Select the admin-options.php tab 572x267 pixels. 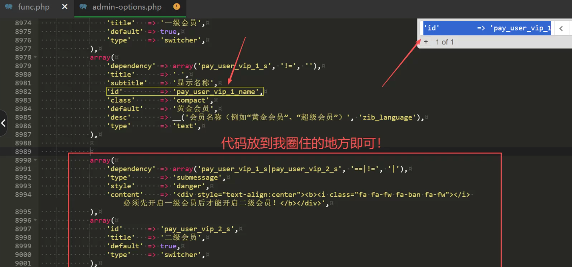pos(127,7)
